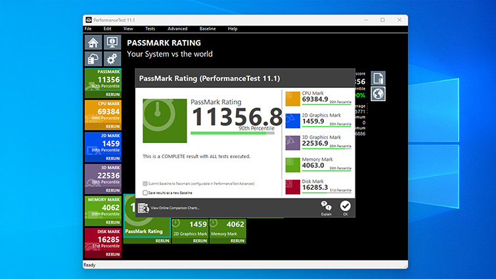496x279 pixels.
Task: Open the Tests menu
Action: click(150, 29)
